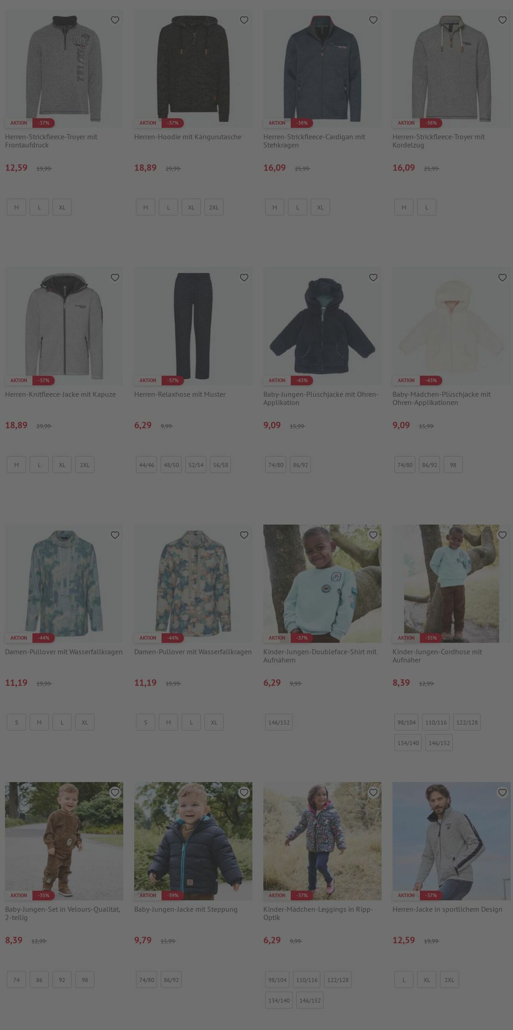The width and height of the screenshot is (513, 1030).
Task: Click heart on Herren-Jacke in sportlichem Design
Action: click(502, 792)
